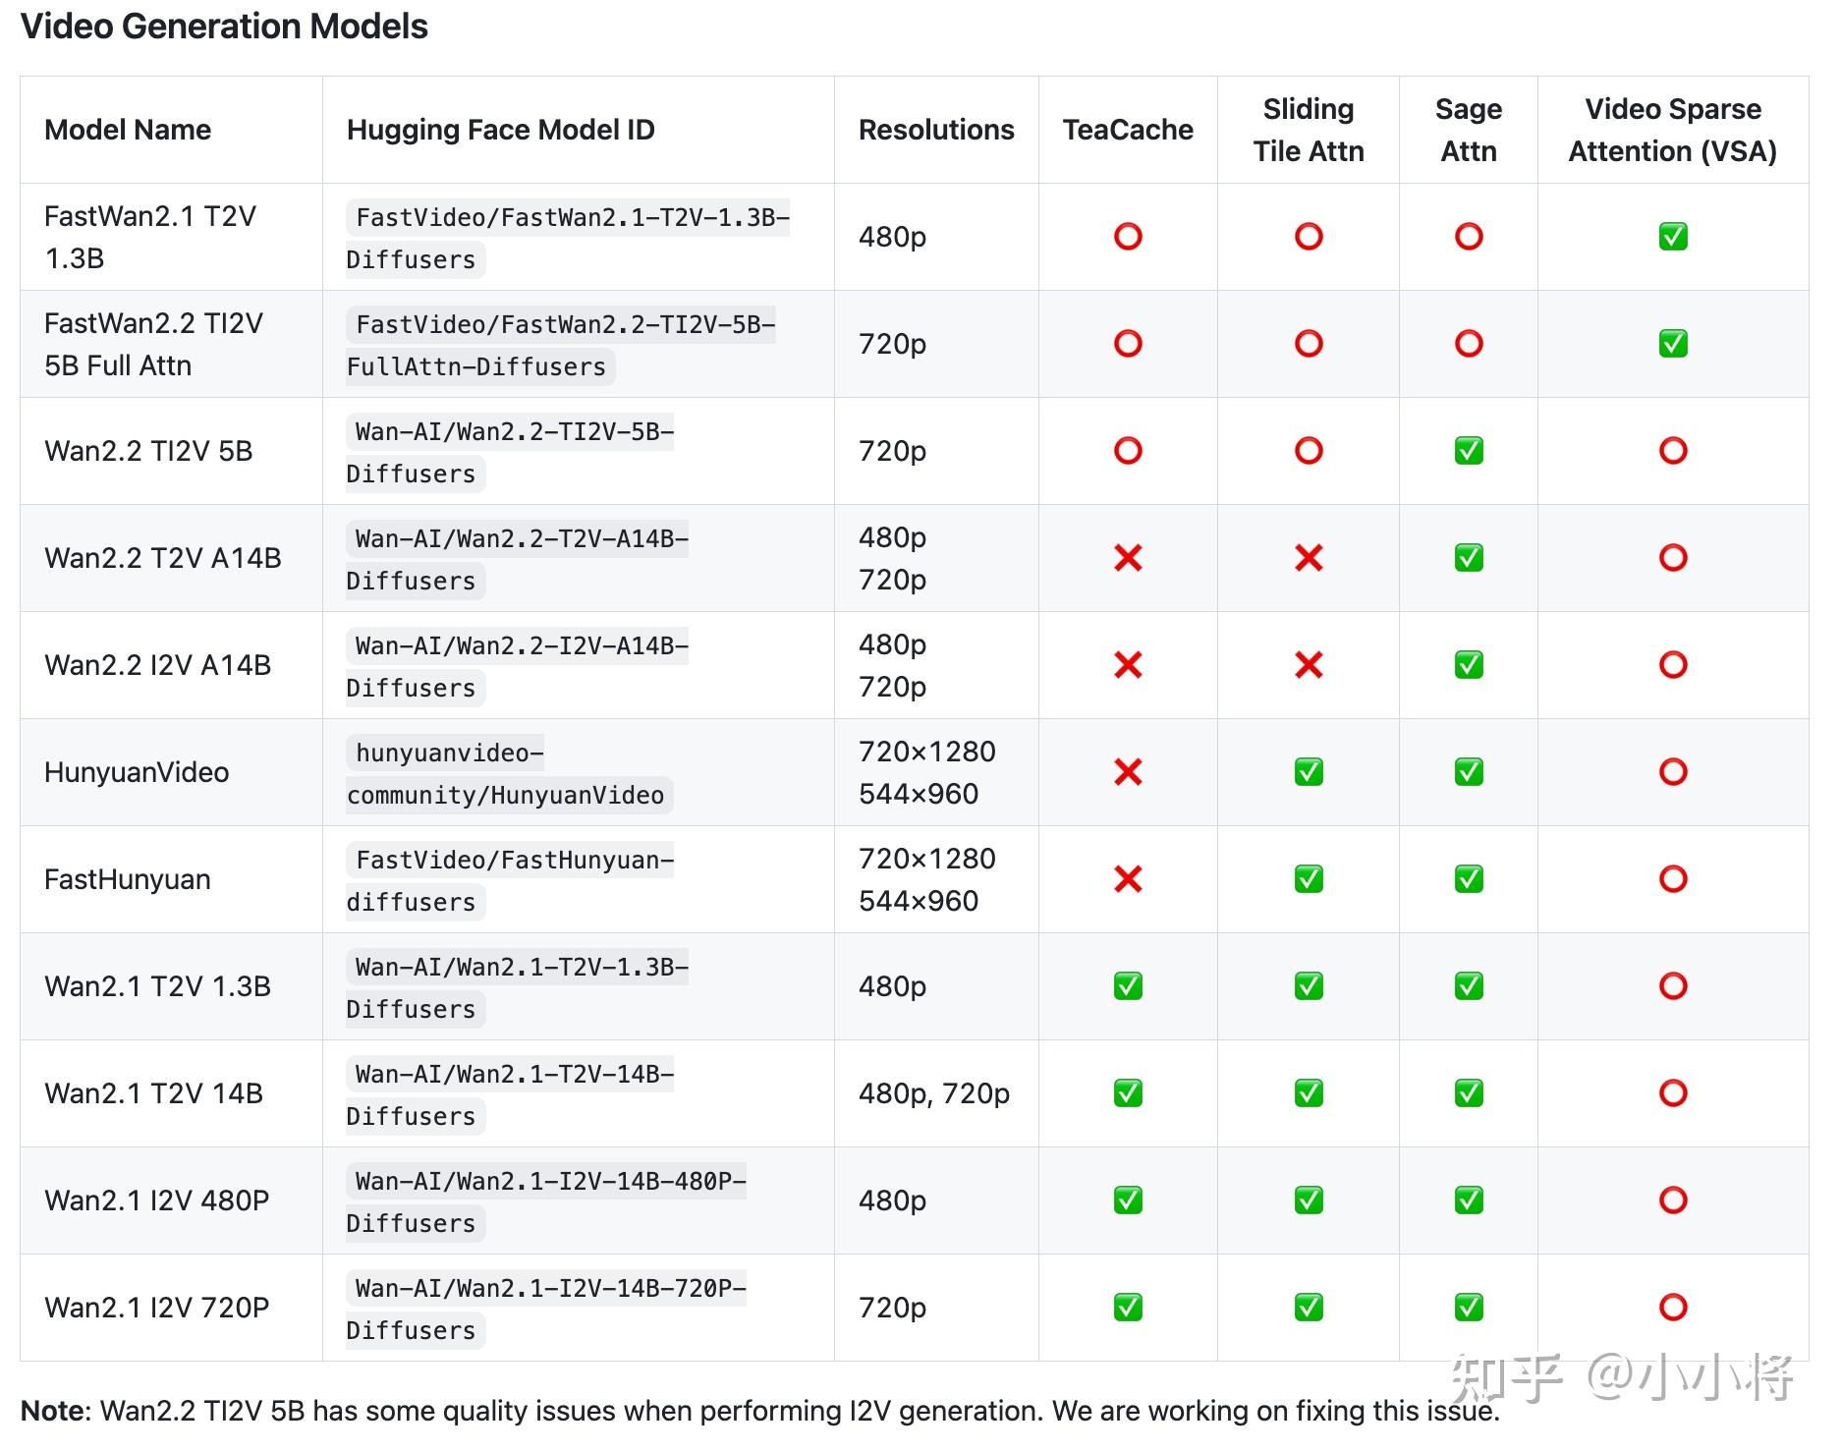This screenshot has height=1452, width=1841.
Task: Click the Sliding Tile Attn red X for Wan2.2 T2V A14B
Action: click(1309, 558)
